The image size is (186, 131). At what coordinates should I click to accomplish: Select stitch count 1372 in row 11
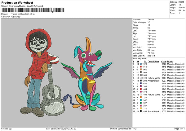(x=144, y=92)
